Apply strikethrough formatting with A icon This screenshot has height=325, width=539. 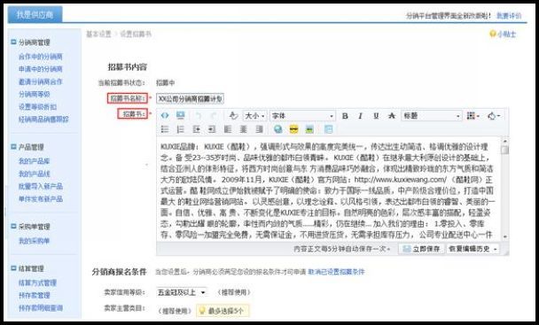coord(392,116)
